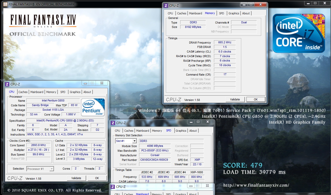Click Core Speed value 2693.8 MHz

(x=38, y=145)
